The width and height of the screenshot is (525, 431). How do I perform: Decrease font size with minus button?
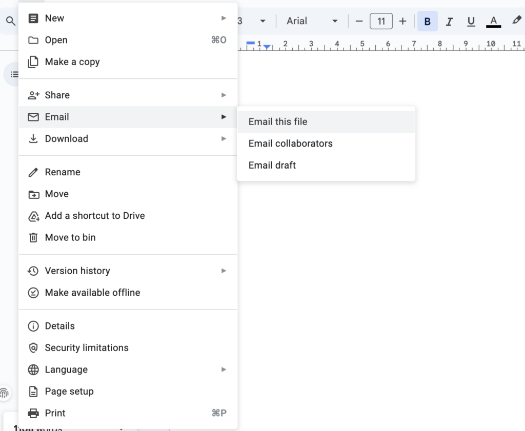359,22
